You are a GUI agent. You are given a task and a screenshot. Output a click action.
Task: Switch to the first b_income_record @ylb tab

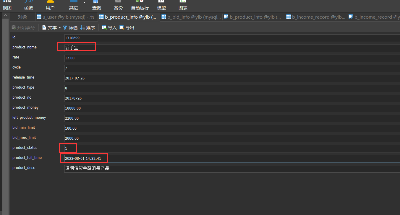pos(316,17)
